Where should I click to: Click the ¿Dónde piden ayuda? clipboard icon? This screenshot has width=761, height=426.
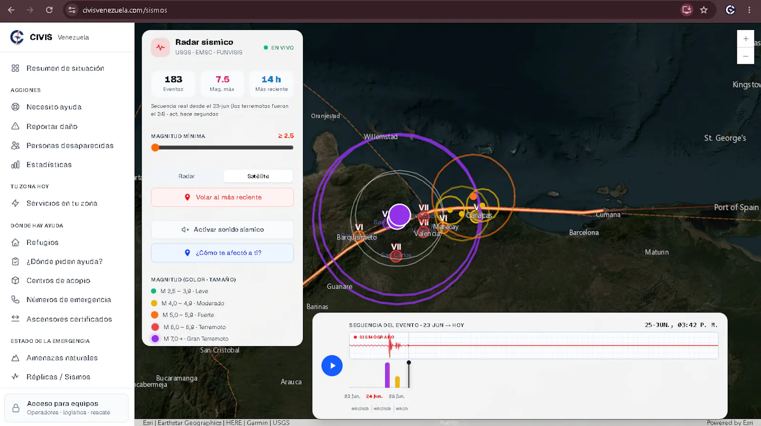[15, 261]
